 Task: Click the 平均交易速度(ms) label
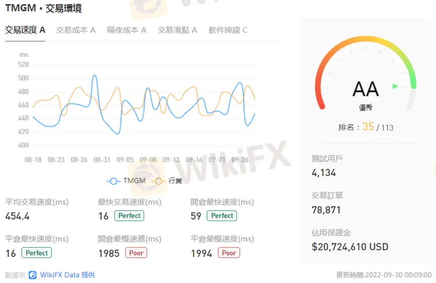pyautogui.click(x=37, y=202)
